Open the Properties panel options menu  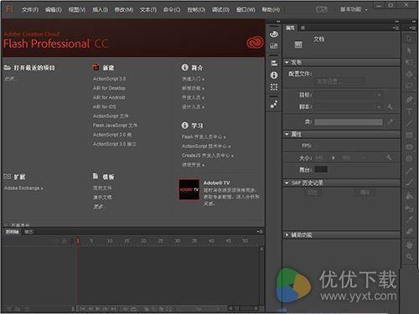(396, 28)
